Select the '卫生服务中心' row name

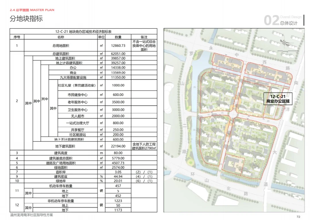(77, 110)
